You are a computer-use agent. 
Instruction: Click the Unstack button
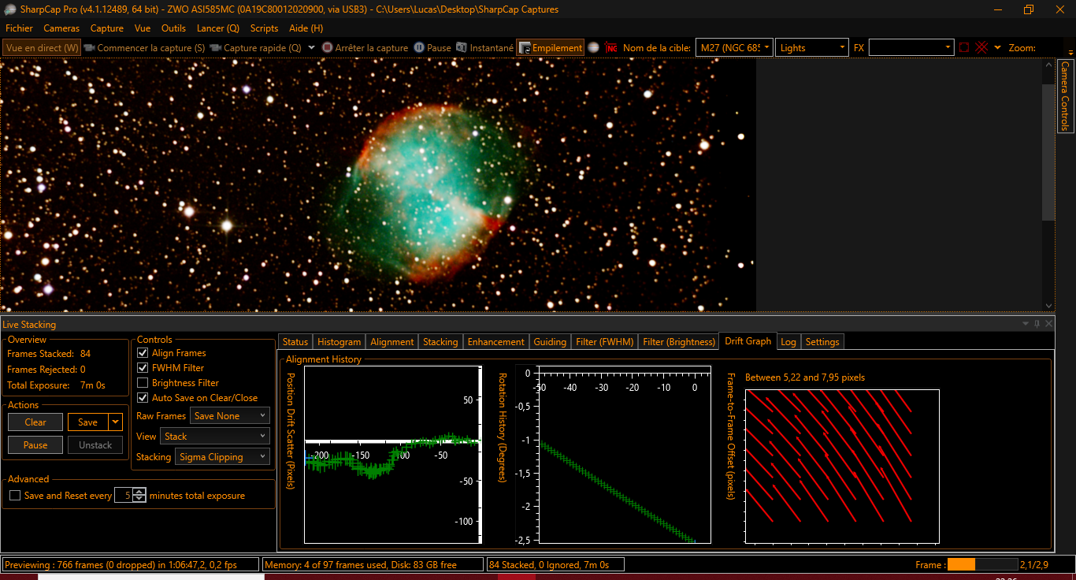[x=95, y=445]
